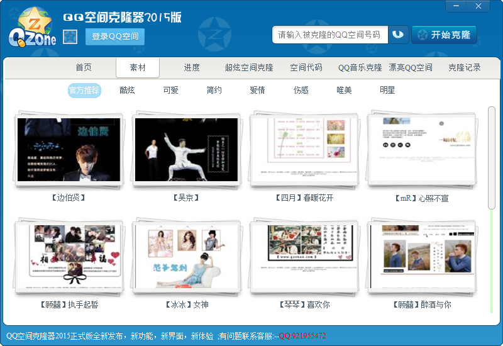Click the customer service QQ:921955472 text
Screen dimensions: 503x346
302,336
